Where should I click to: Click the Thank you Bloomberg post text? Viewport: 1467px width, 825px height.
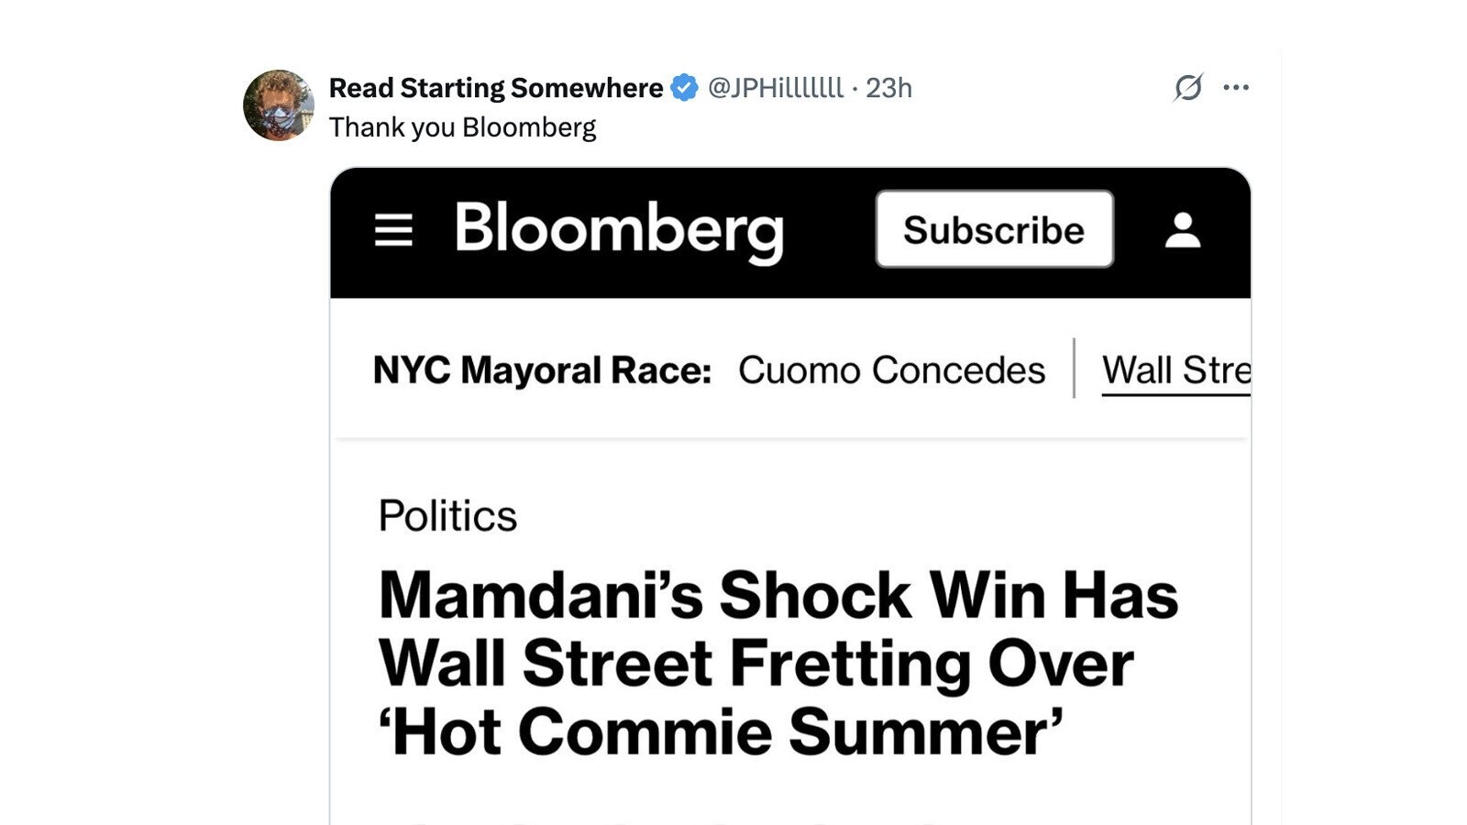tap(462, 127)
